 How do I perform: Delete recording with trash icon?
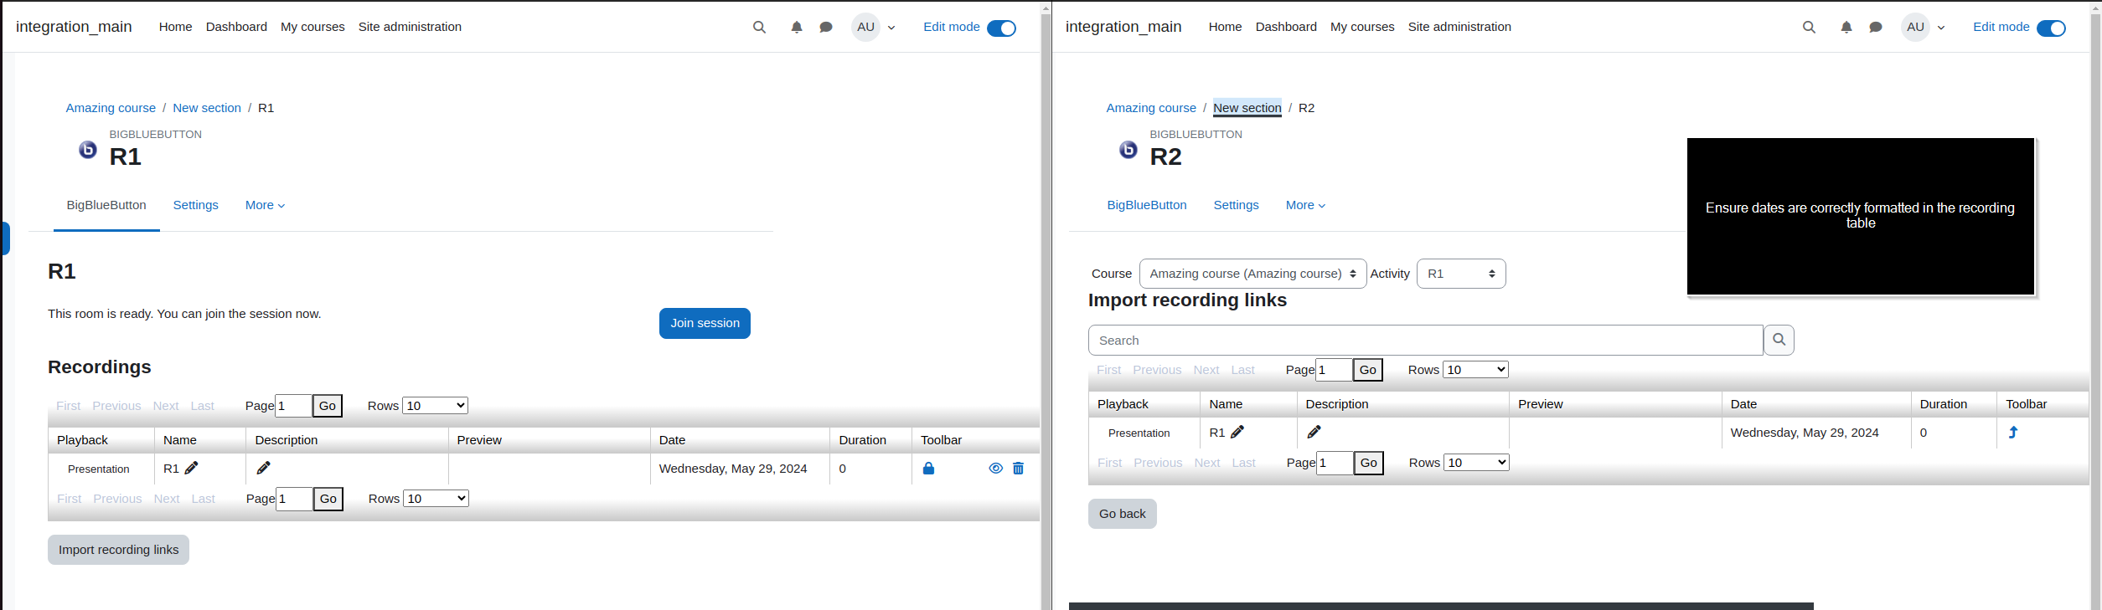click(x=1018, y=469)
